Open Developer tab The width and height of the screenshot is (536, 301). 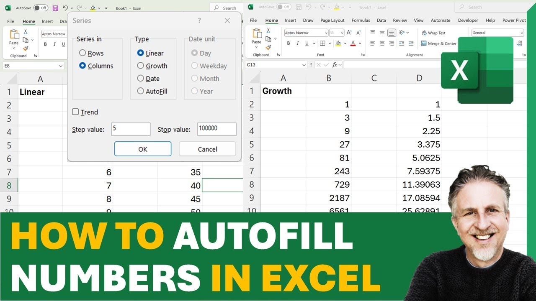click(468, 20)
